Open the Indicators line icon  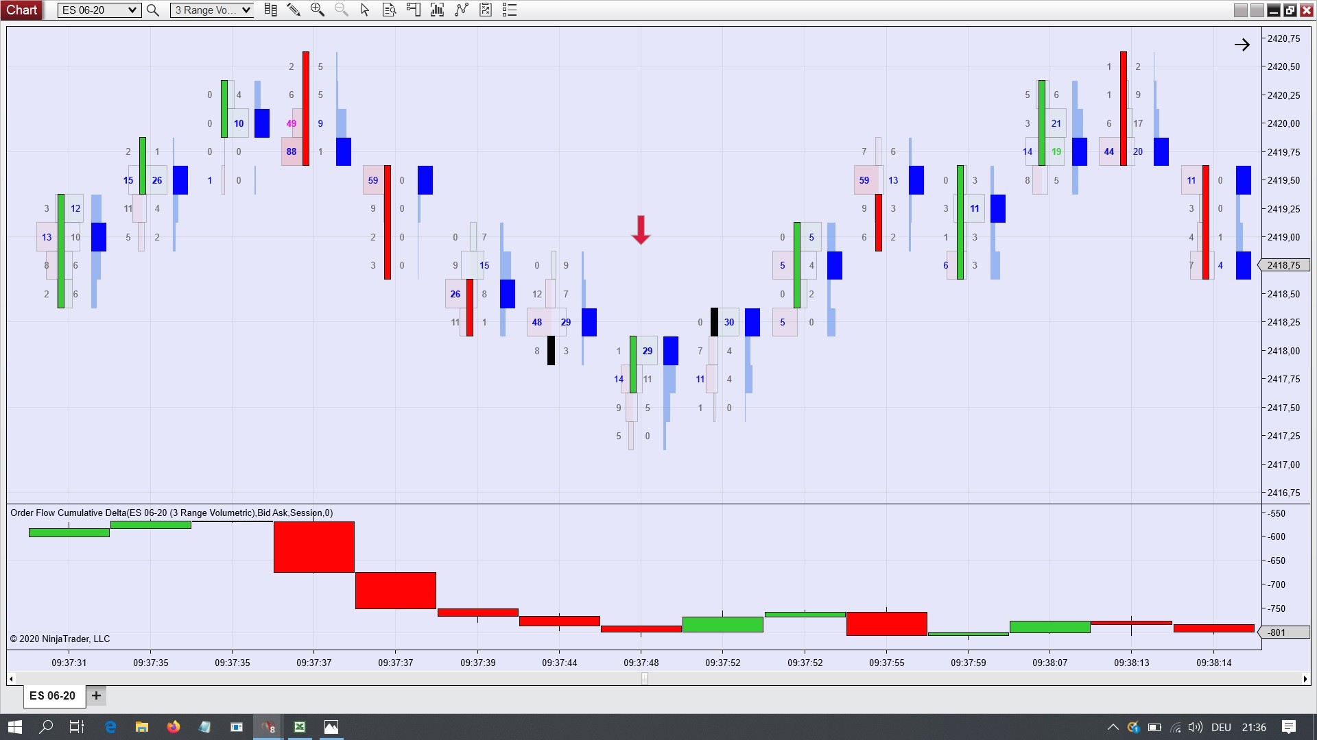point(461,10)
